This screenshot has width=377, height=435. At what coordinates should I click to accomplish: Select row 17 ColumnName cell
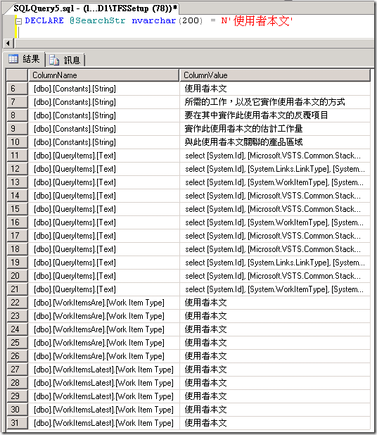click(103, 236)
